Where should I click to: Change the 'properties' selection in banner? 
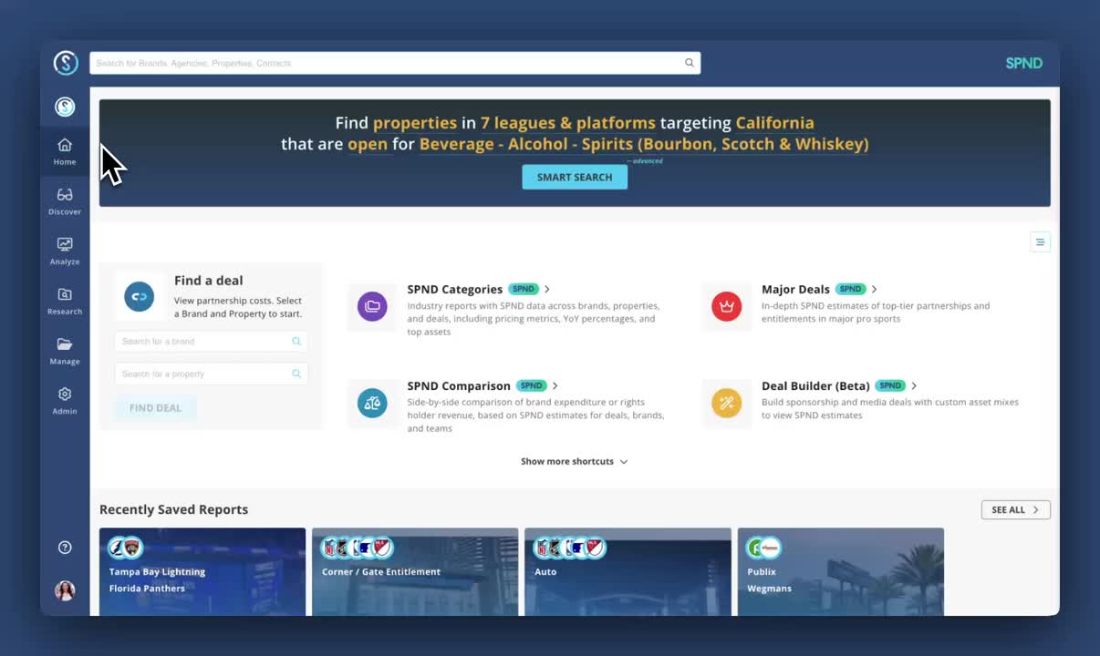click(415, 122)
